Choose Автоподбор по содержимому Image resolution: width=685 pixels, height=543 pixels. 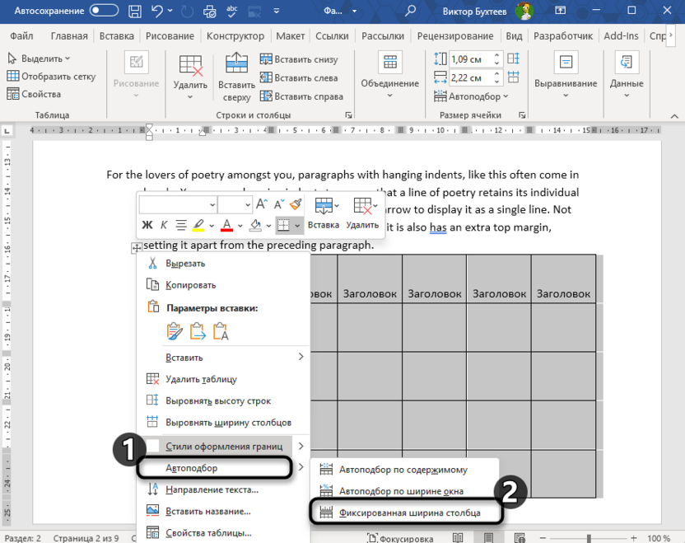coord(404,470)
